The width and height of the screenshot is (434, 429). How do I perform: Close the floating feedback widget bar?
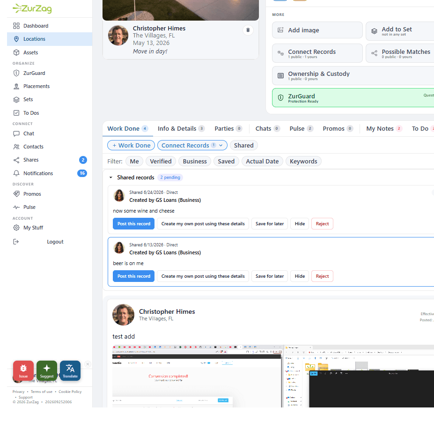pos(88,364)
